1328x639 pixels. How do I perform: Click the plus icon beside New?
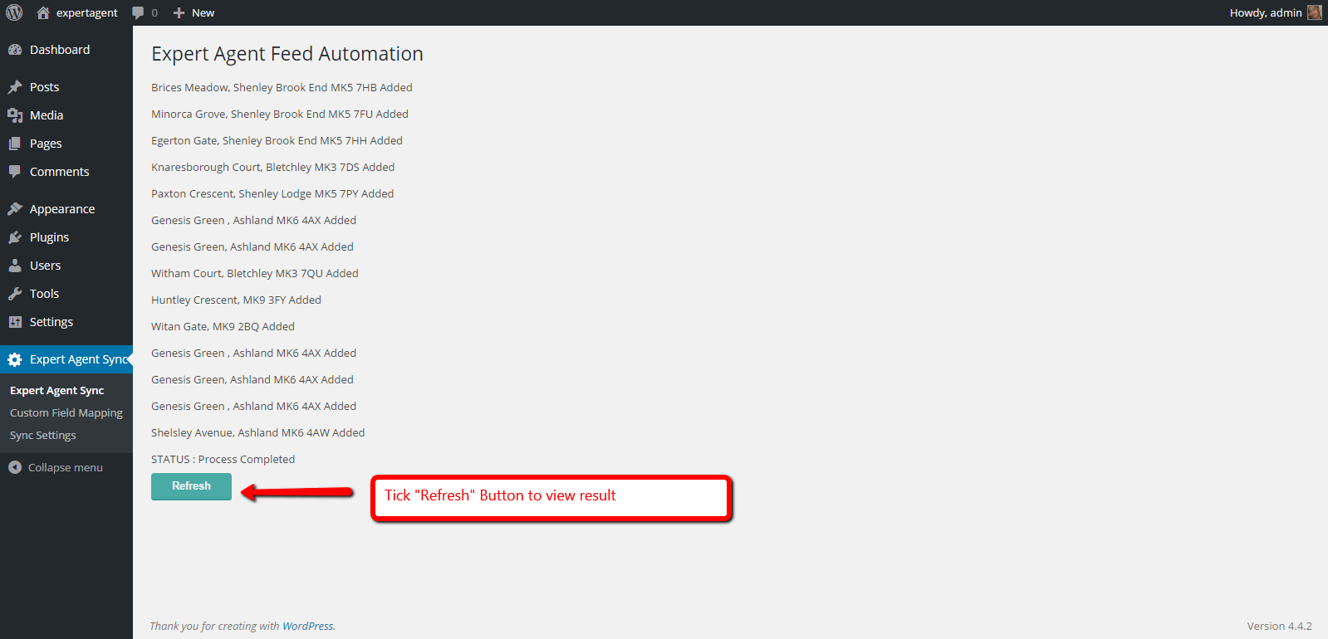179,12
